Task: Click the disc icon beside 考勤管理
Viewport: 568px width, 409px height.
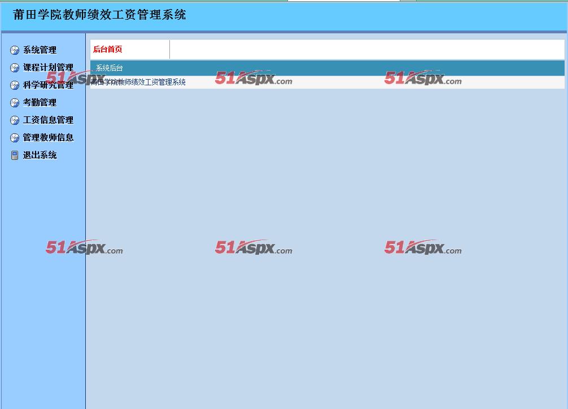Action: coord(15,103)
